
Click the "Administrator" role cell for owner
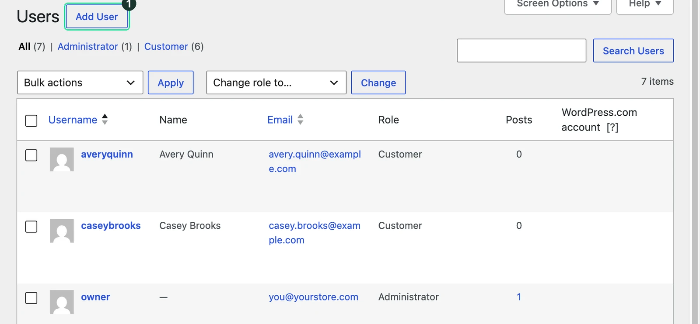tap(408, 297)
